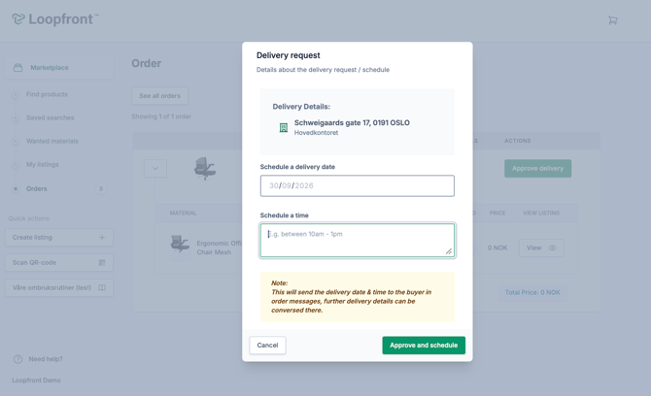Click the Need help question mark icon

17,359
